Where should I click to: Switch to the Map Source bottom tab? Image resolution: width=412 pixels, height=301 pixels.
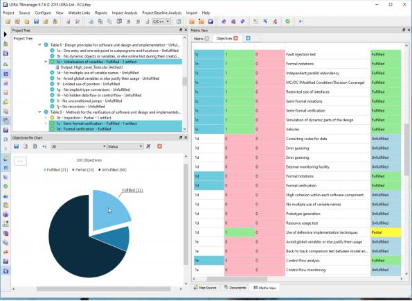205,288
